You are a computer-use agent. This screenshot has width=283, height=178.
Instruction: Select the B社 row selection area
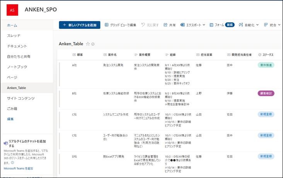pyautogui.click(x=60, y=99)
